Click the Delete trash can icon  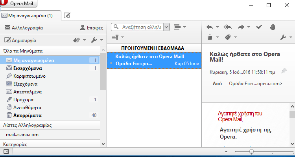[x=210, y=37]
